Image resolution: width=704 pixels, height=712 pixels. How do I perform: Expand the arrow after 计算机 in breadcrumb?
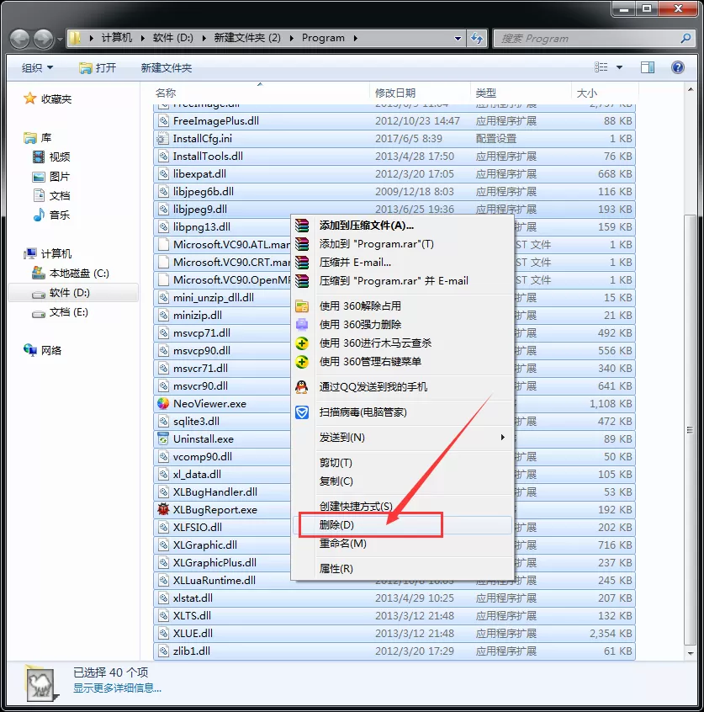[x=142, y=38]
